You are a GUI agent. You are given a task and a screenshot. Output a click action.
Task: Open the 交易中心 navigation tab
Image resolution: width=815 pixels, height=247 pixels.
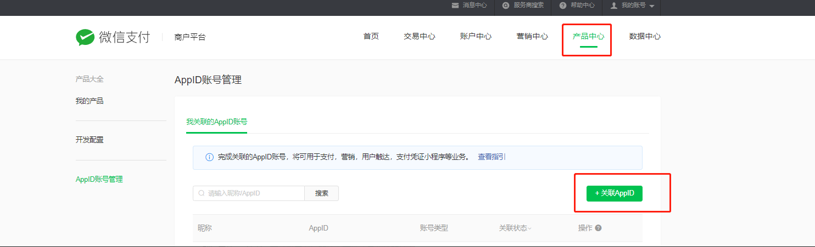pyautogui.click(x=420, y=37)
